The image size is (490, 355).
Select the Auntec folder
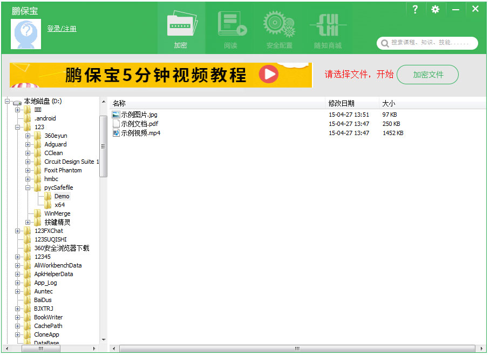click(x=43, y=291)
